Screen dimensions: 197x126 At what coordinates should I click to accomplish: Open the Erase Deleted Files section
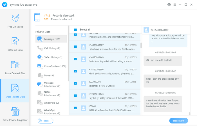pos(15,68)
